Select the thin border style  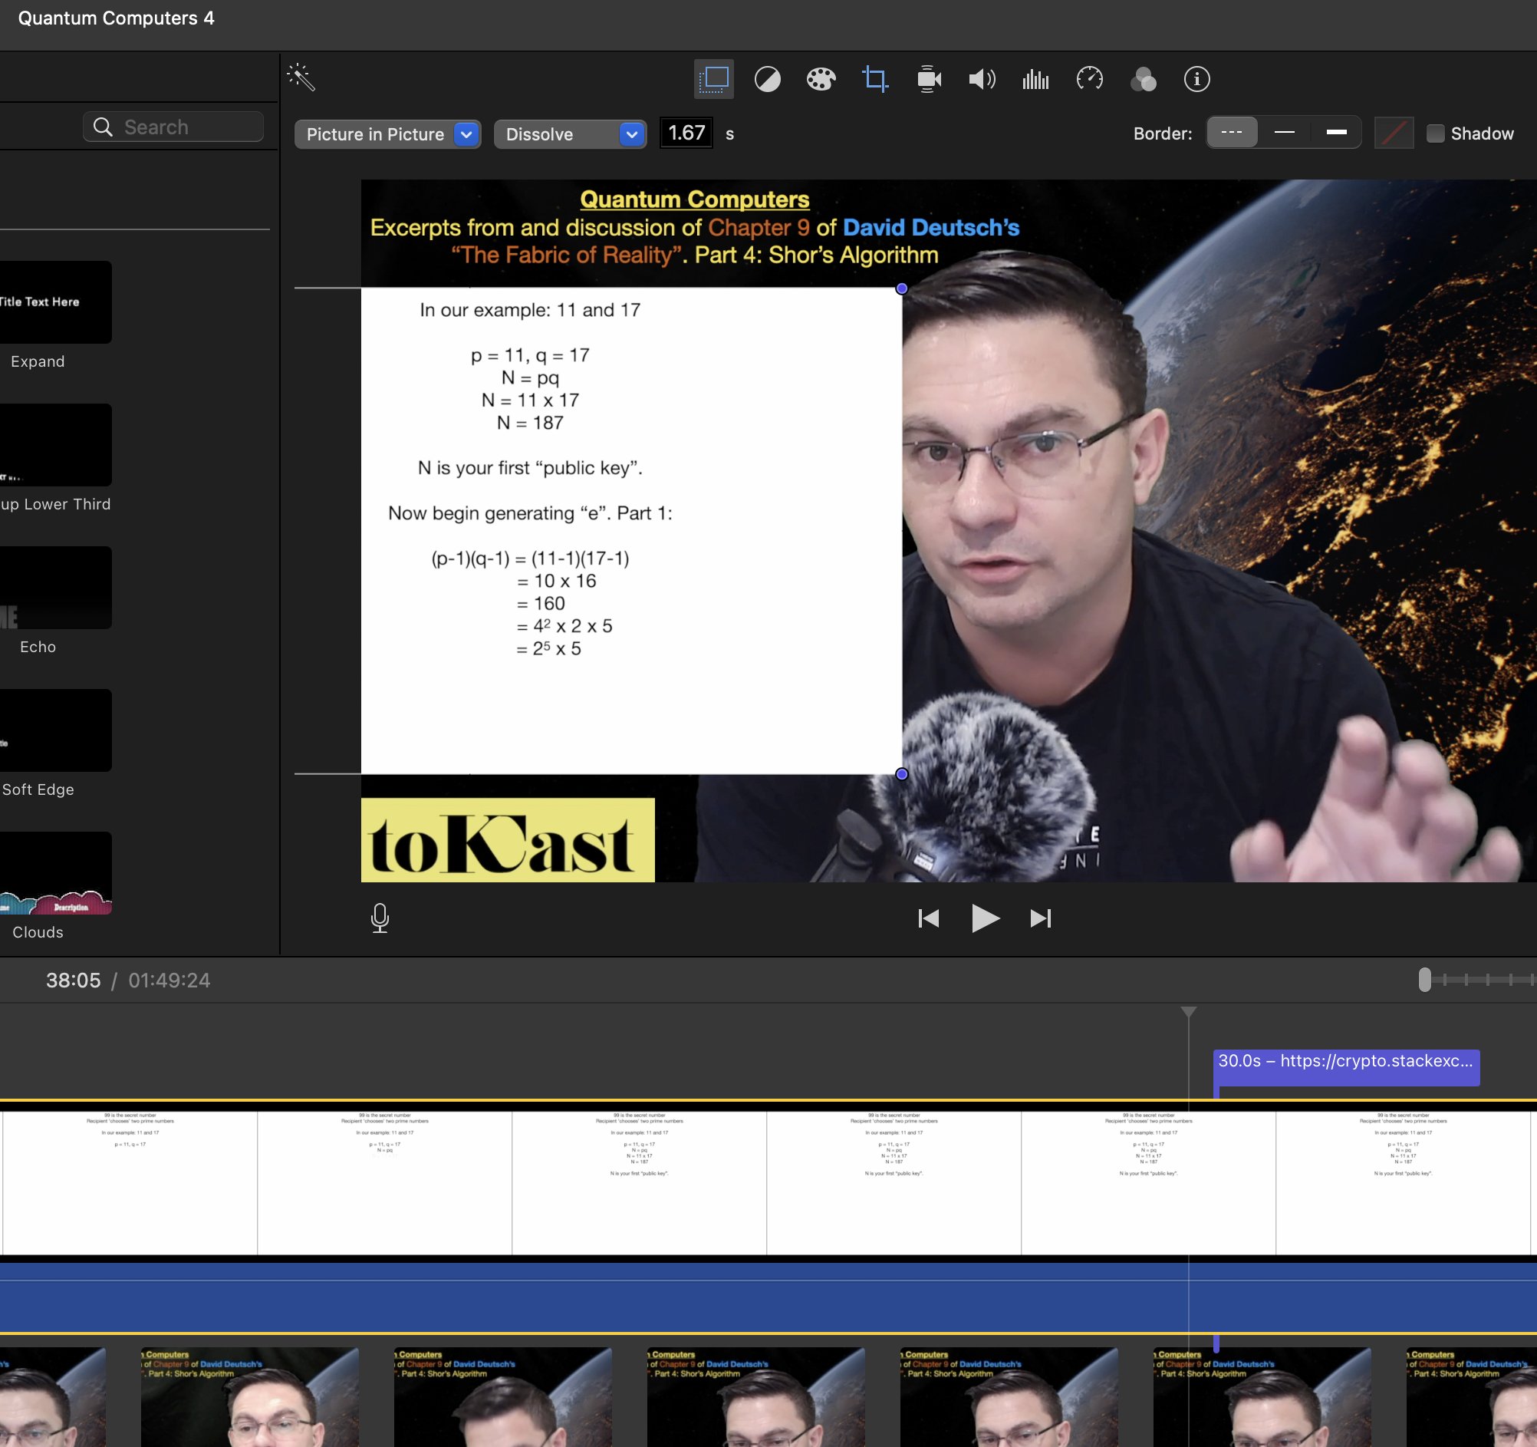(x=1284, y=132)
